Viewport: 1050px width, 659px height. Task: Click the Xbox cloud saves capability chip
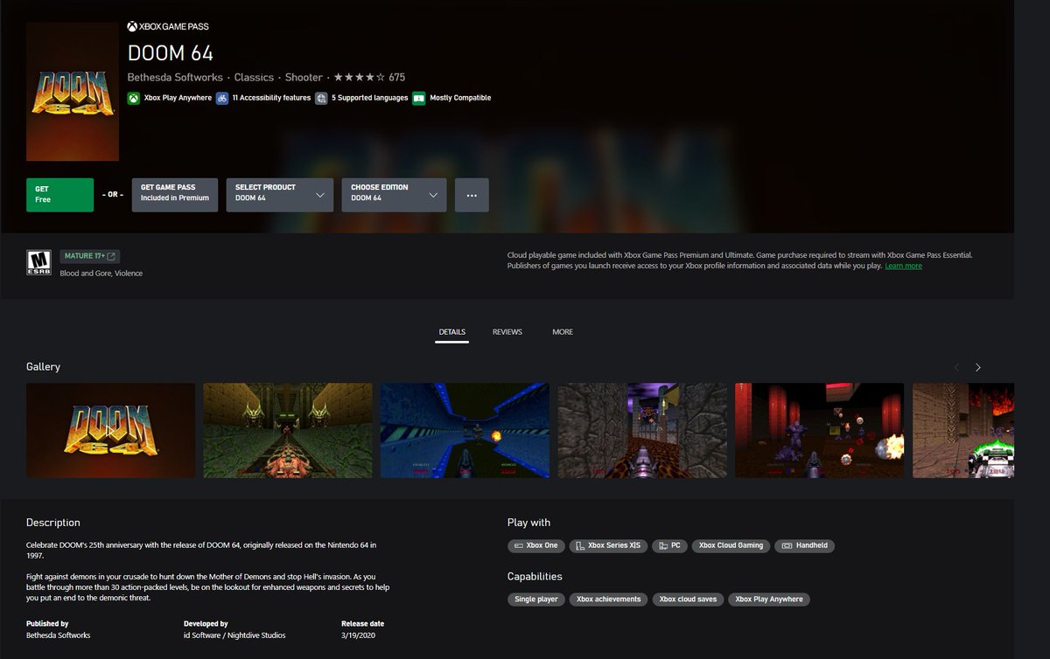(x=688, y=600)
